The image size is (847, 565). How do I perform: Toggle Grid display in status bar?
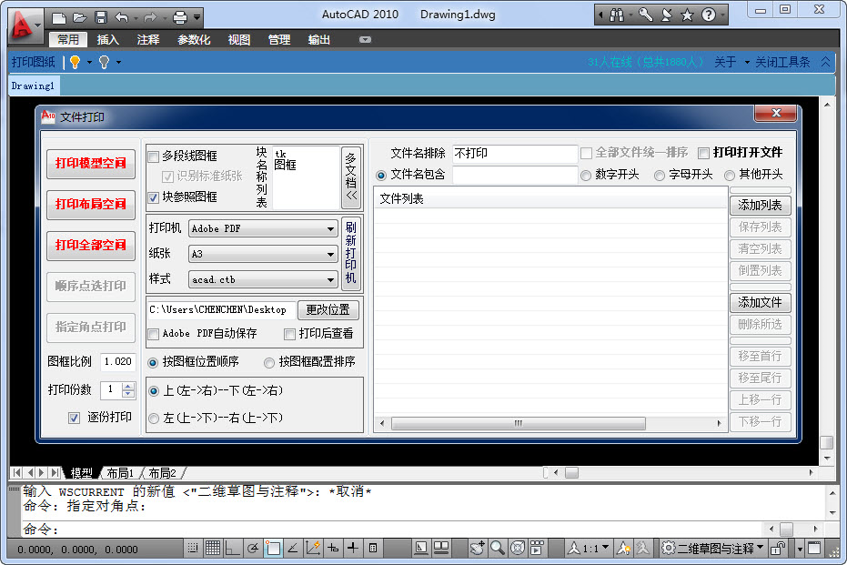pyautogui.click(x=213, y=549)
